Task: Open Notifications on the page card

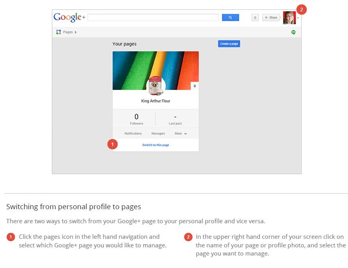Action: [133, 134]
